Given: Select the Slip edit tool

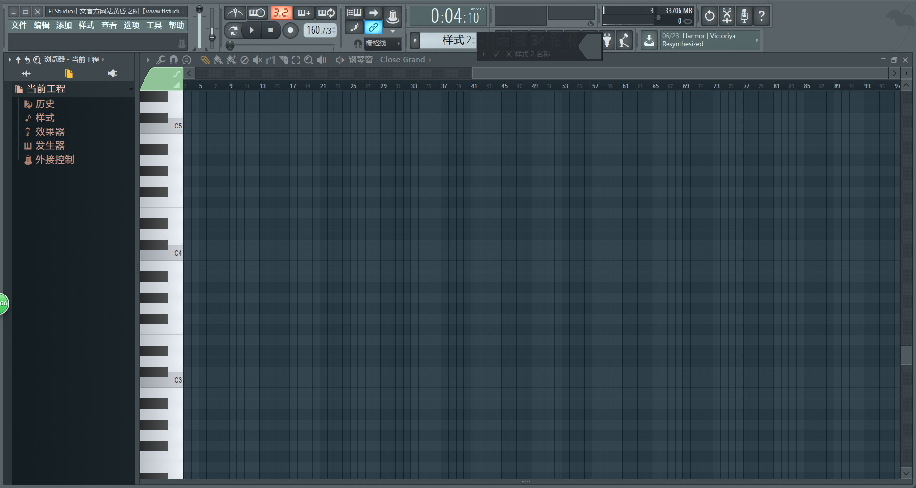Looking at the screenshot, I should pyautogui.click(x=270, y=60).
